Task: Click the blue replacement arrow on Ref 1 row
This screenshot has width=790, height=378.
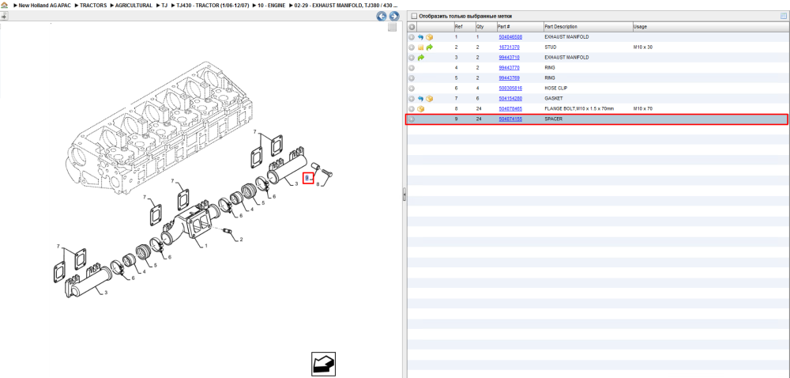Action: (421, 37)
